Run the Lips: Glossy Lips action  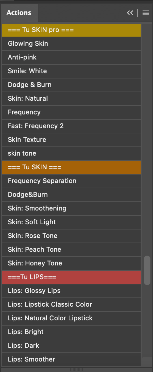pyautogui.click(x=71, y=291)
